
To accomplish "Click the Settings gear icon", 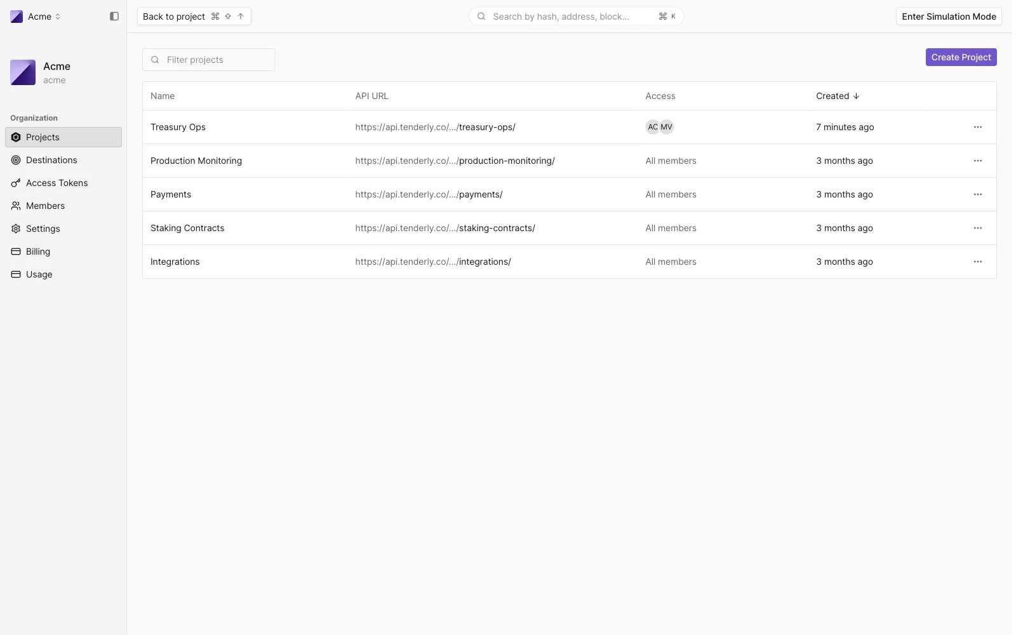I will 16,229.
